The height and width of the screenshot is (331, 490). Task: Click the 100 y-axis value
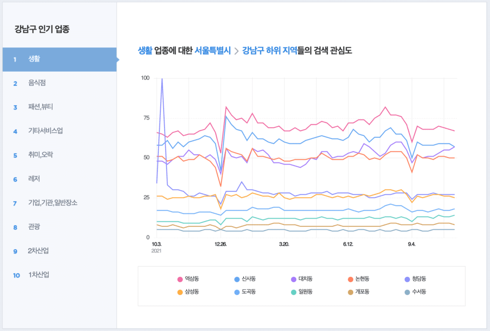click(x=145, y=78)
